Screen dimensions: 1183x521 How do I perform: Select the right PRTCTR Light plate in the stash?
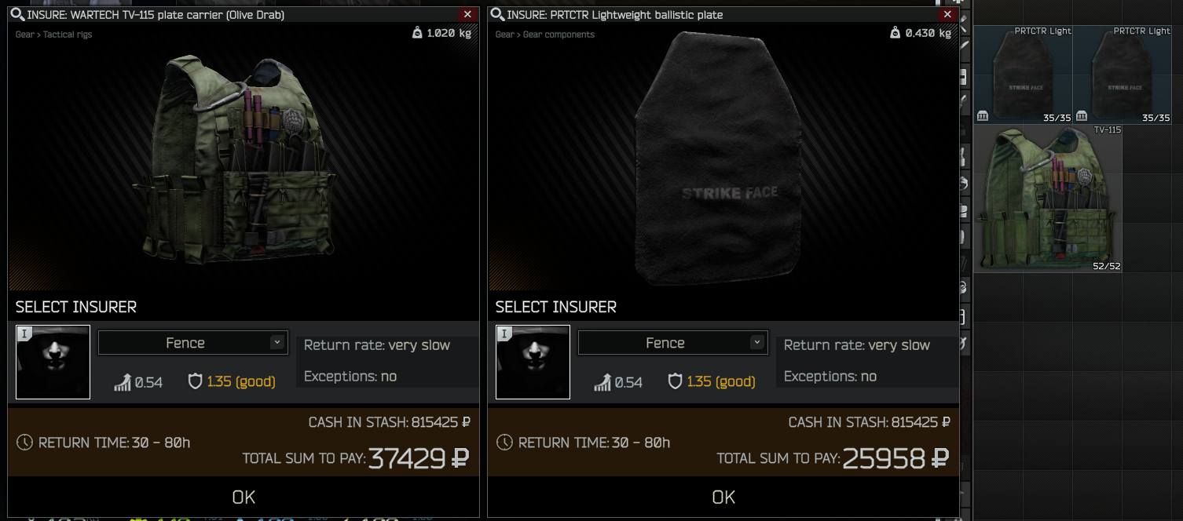click(x=1123, y=75)
